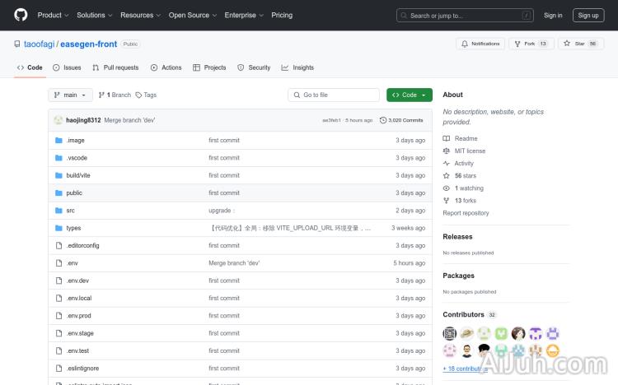The height and width of the screenshot is (385, 618).
Task: Click the Tags icon link
Action: [146, 95]
